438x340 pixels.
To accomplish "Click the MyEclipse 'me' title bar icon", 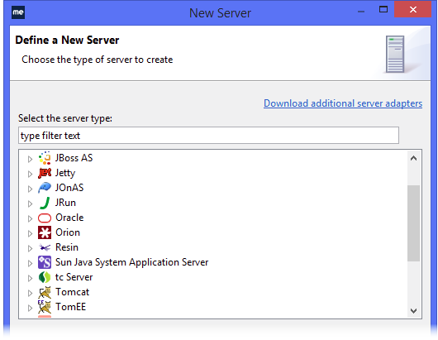I will [18, 12].
